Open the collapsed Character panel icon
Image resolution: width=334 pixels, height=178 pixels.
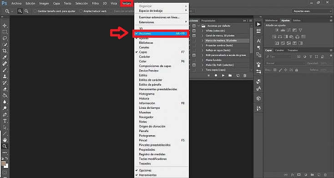[258, 41]
